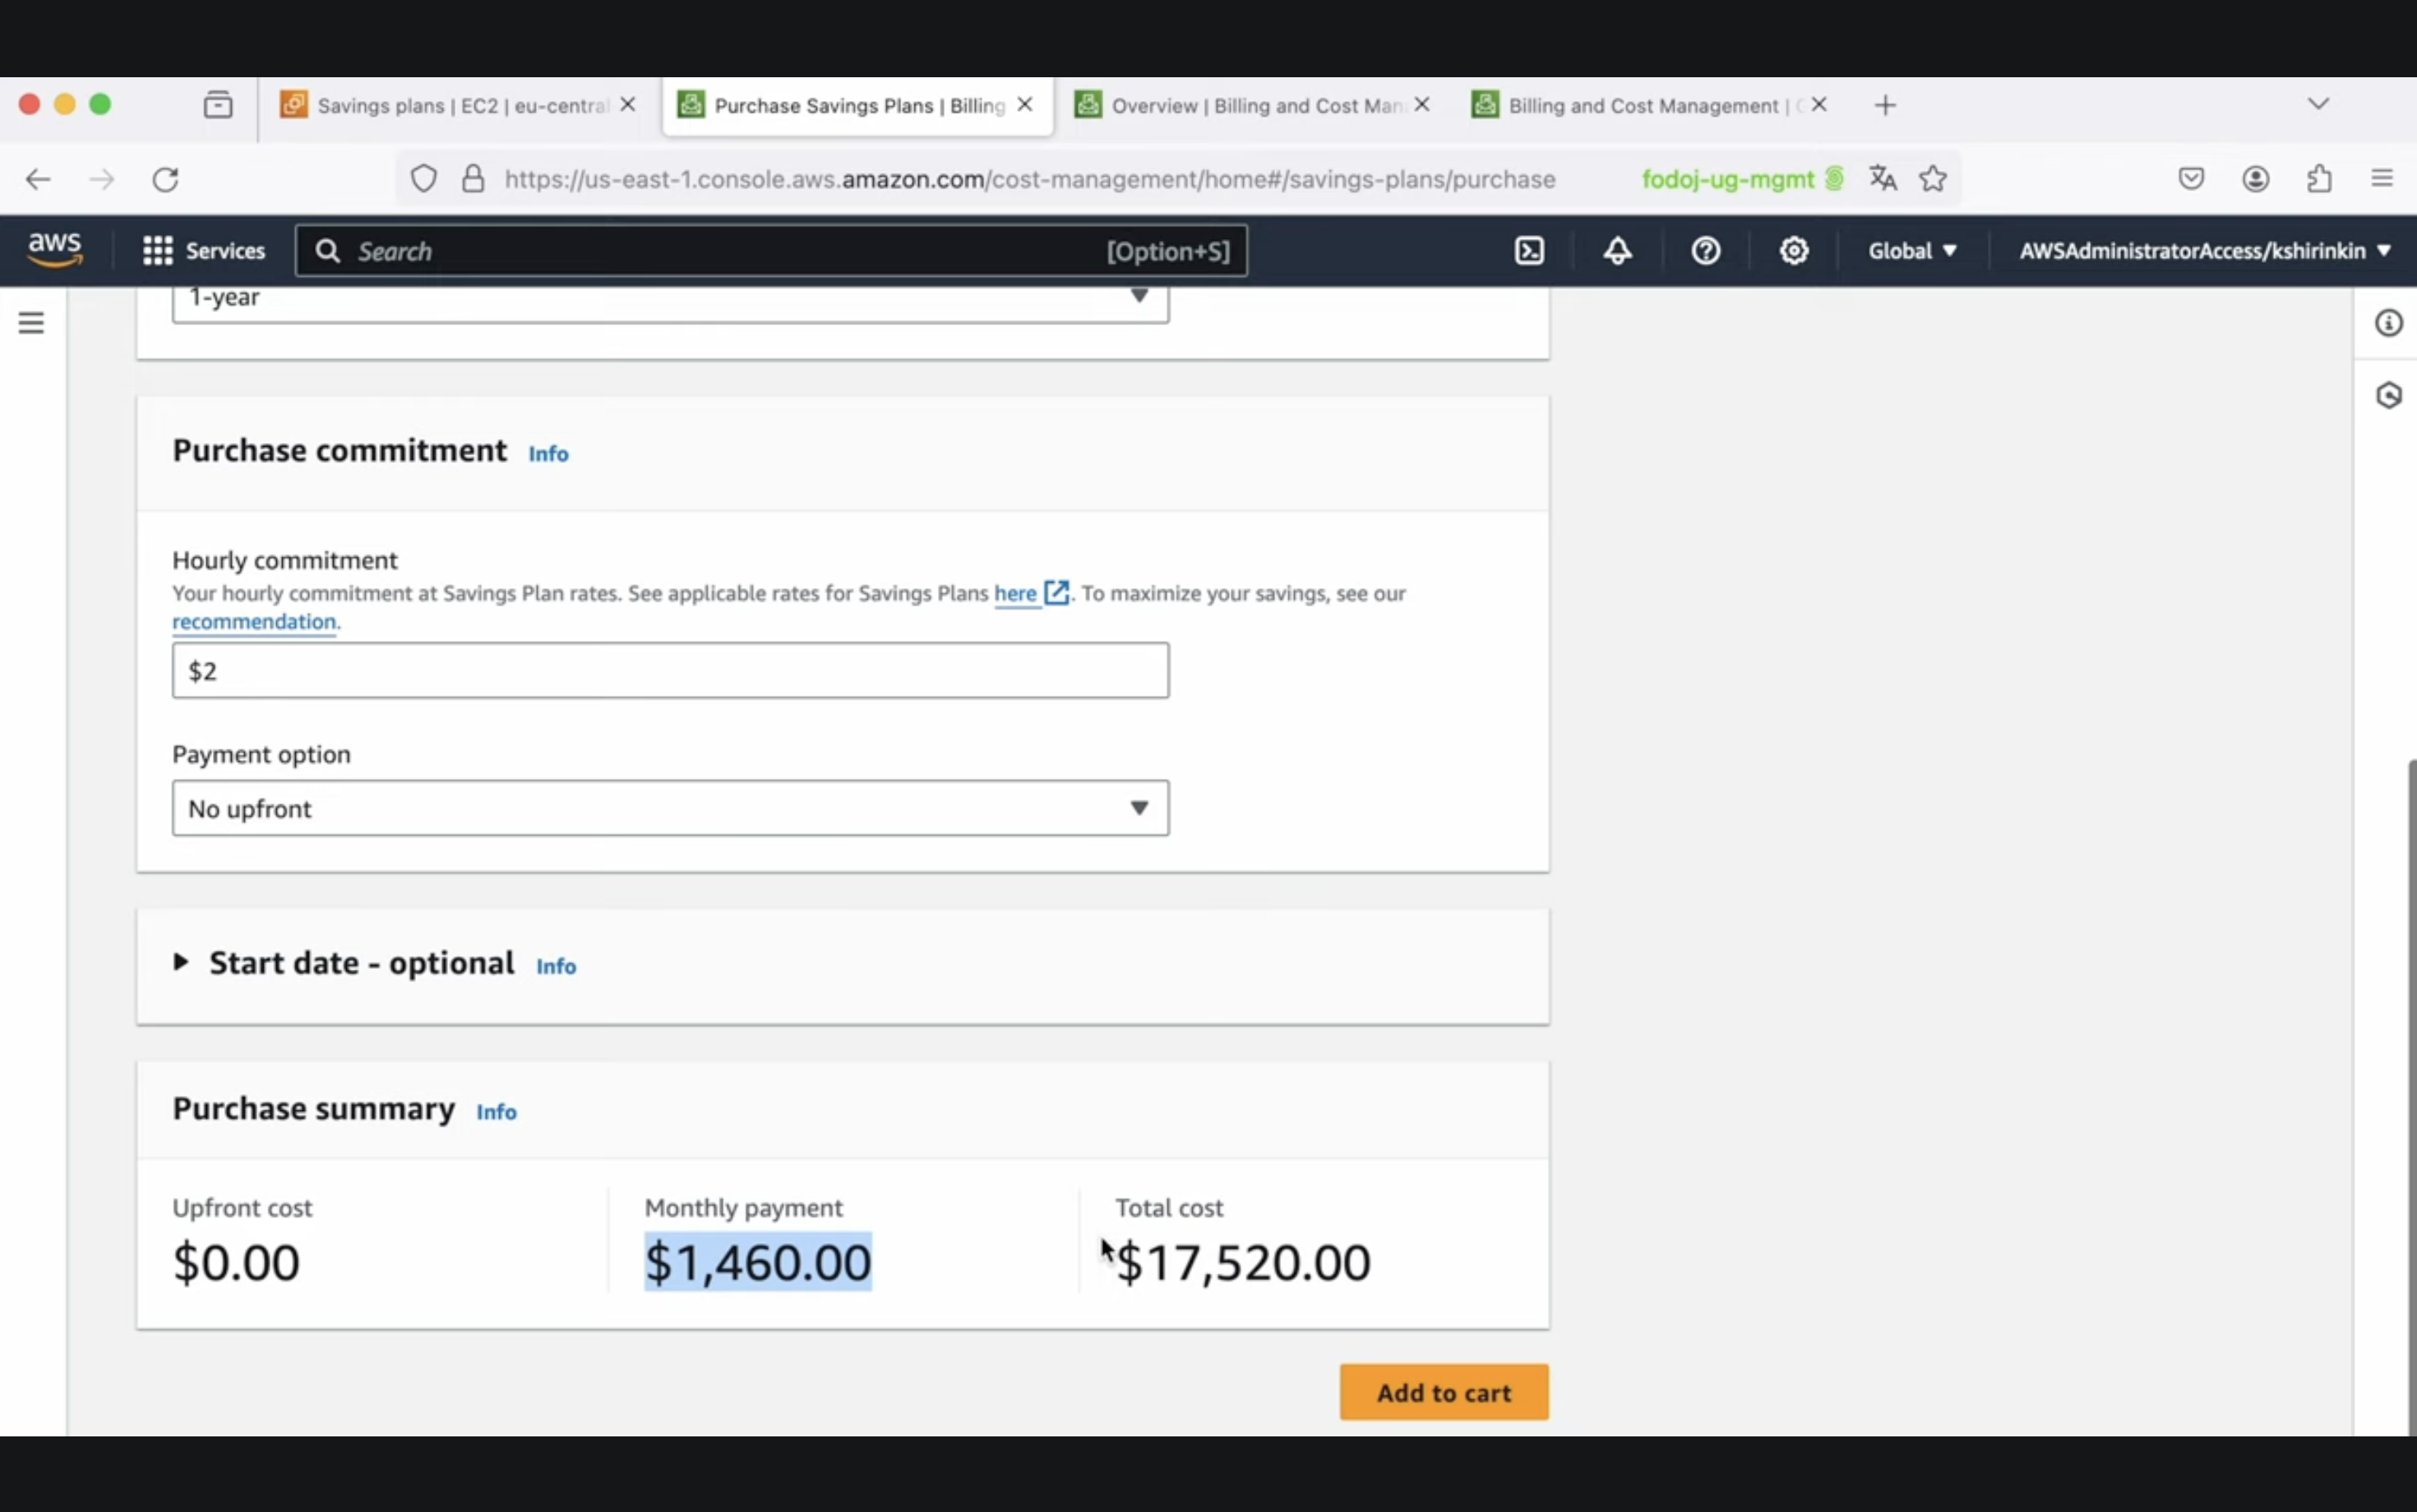Viewport: 2417px width, 1512px height.
Task: Click the Info link next to Purchase summary
Action: tap(497, 1111)
